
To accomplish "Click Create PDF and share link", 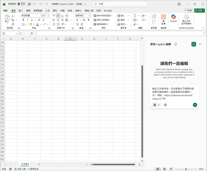I will tap(186, 20).
